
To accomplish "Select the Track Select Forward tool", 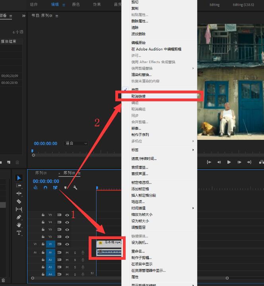I will [19, 186].
